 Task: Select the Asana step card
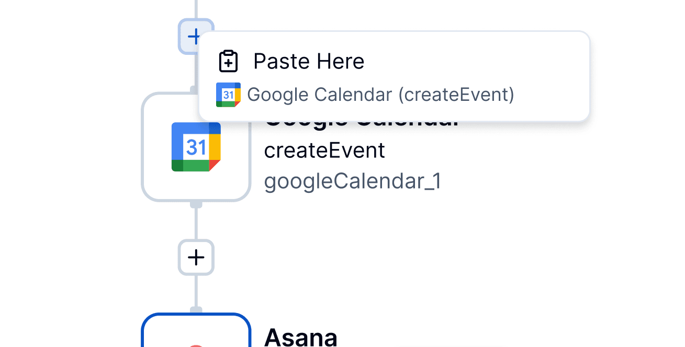(x=196, y=334)
